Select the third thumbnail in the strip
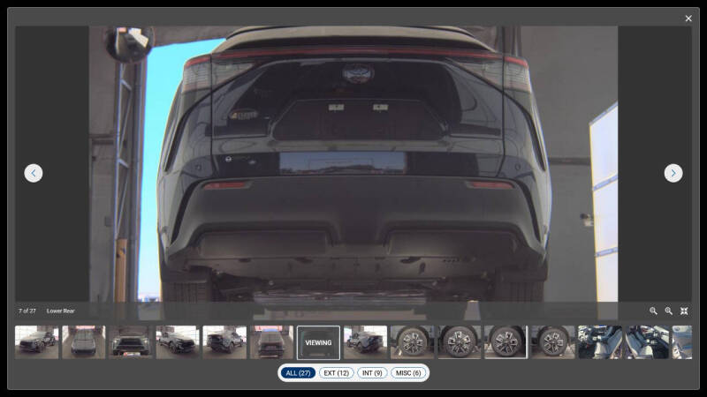This screenshot has width=707, height=397. 130,342
